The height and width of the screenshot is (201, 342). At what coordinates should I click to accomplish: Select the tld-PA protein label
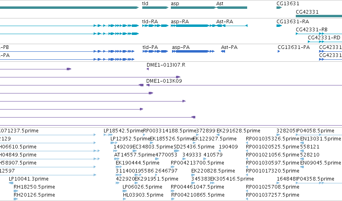[150, 47]
